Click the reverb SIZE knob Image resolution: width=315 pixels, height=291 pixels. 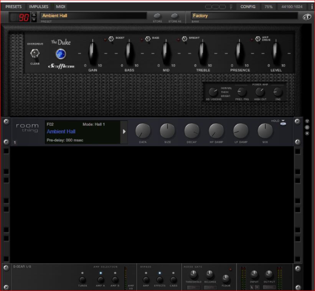(167, 131)
